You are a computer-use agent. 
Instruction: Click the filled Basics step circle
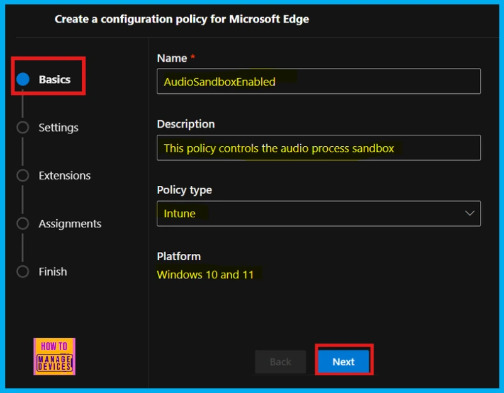coord(23,79)
